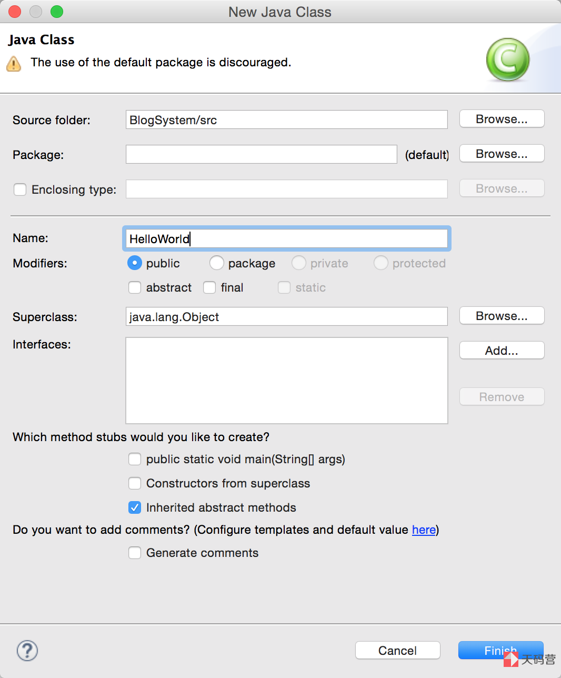Click the Superclass field with java.lang.Object
Image resolution: width=561 pixels, height=678 pixels.
[287, 316]
